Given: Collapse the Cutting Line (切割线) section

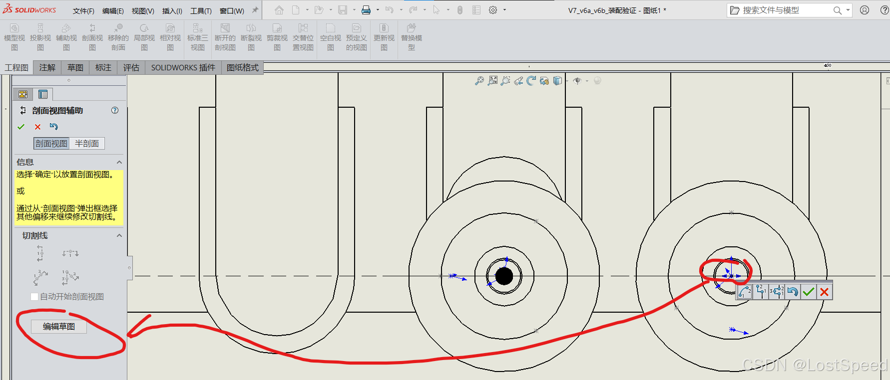Looking at the screenshot, I should point(119,235).
